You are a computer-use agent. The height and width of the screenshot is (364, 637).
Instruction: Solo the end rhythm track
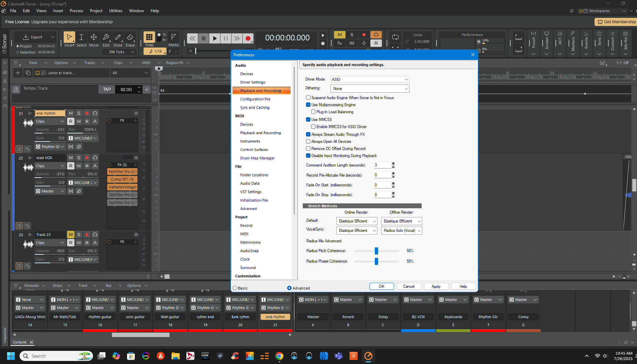tap(79, 113)
